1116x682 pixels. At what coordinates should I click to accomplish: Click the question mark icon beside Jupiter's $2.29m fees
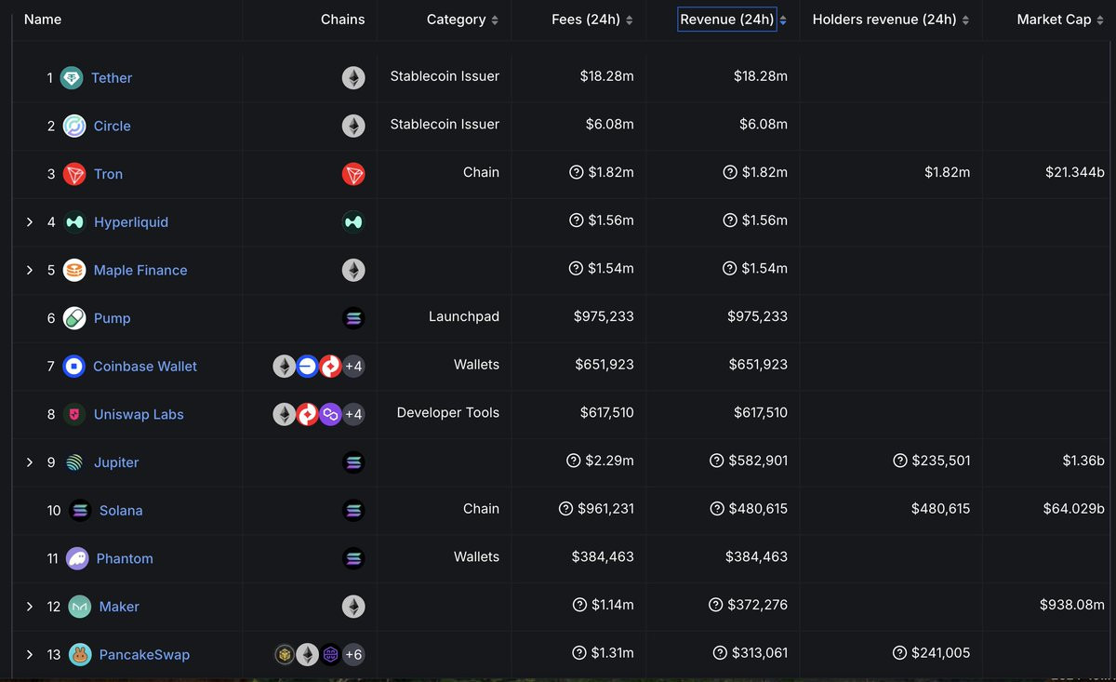pos(574,461)
